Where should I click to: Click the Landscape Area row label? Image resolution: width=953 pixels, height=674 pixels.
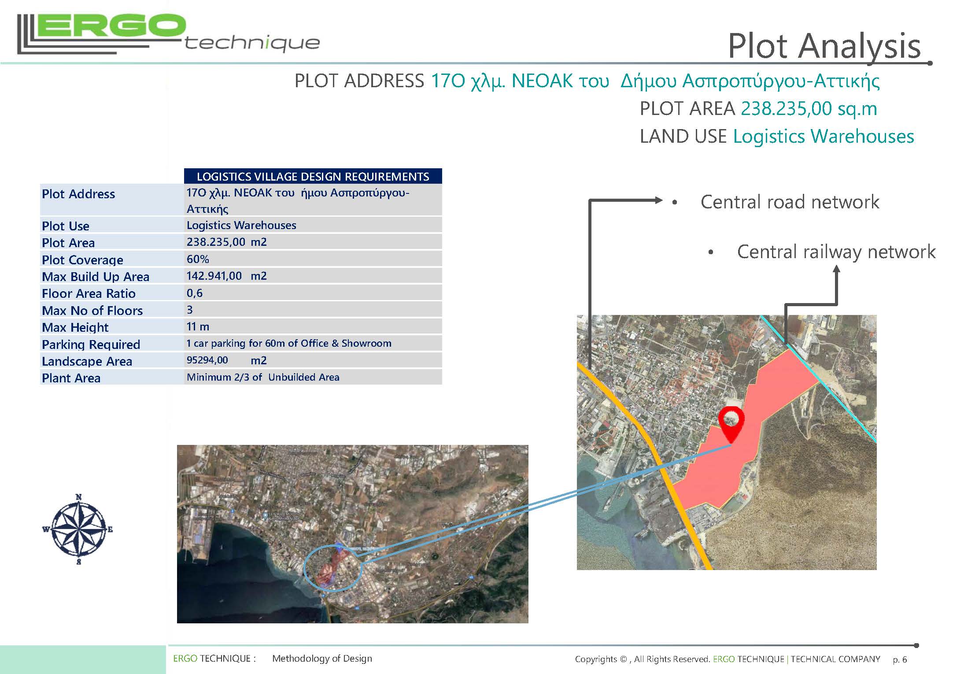(87, 361)
